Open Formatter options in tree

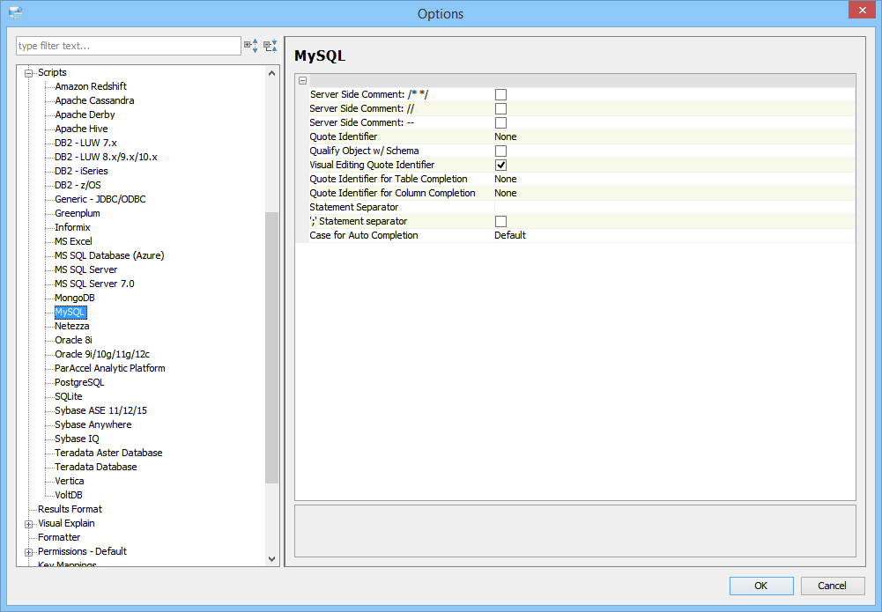[59, 536]
